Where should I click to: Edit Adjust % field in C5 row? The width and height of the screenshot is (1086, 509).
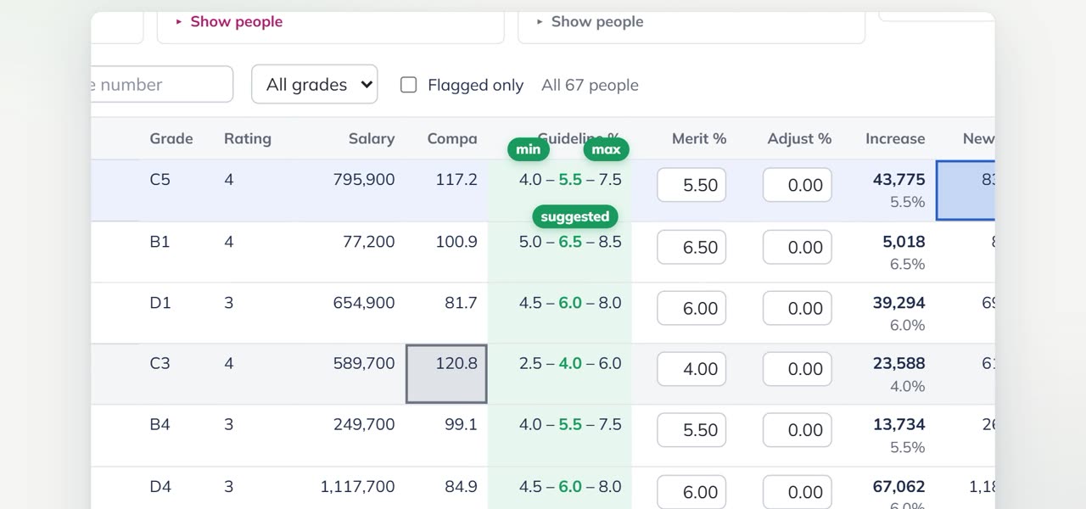point(798,185)
